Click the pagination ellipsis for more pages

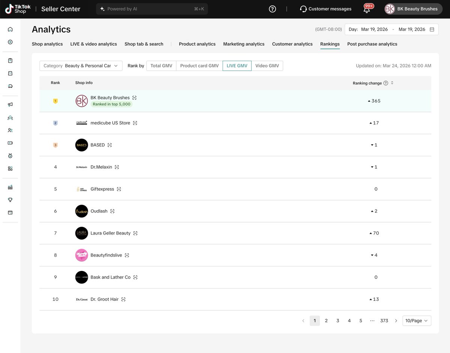click(372, 321)
